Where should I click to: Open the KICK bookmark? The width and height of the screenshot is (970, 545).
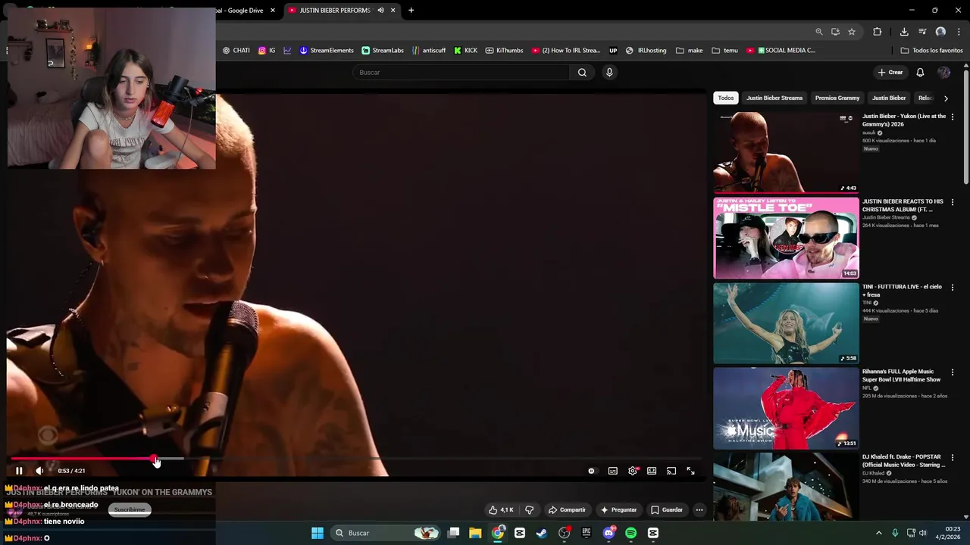pyautogui.click(x=465, y=51)
